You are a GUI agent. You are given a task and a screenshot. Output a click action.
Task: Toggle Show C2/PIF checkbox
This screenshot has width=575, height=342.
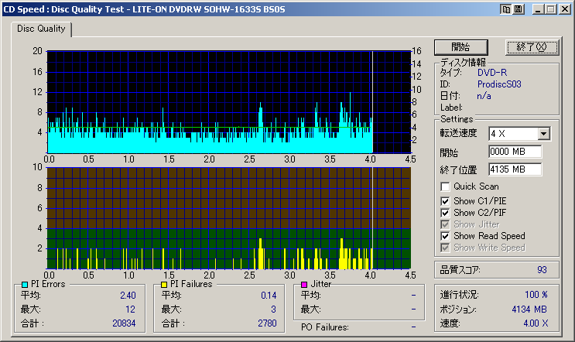[445, 213]
